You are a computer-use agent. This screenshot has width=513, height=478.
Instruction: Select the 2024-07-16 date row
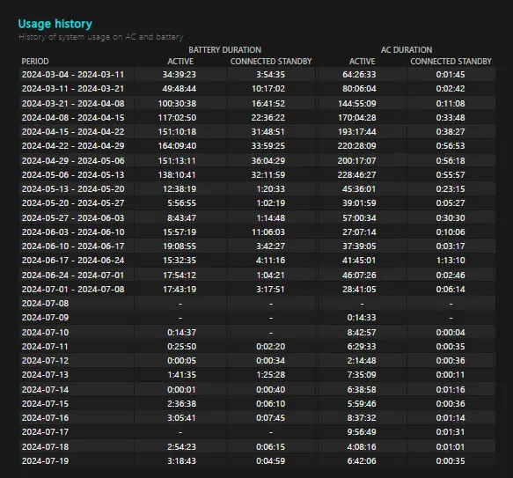pos(45,418)
